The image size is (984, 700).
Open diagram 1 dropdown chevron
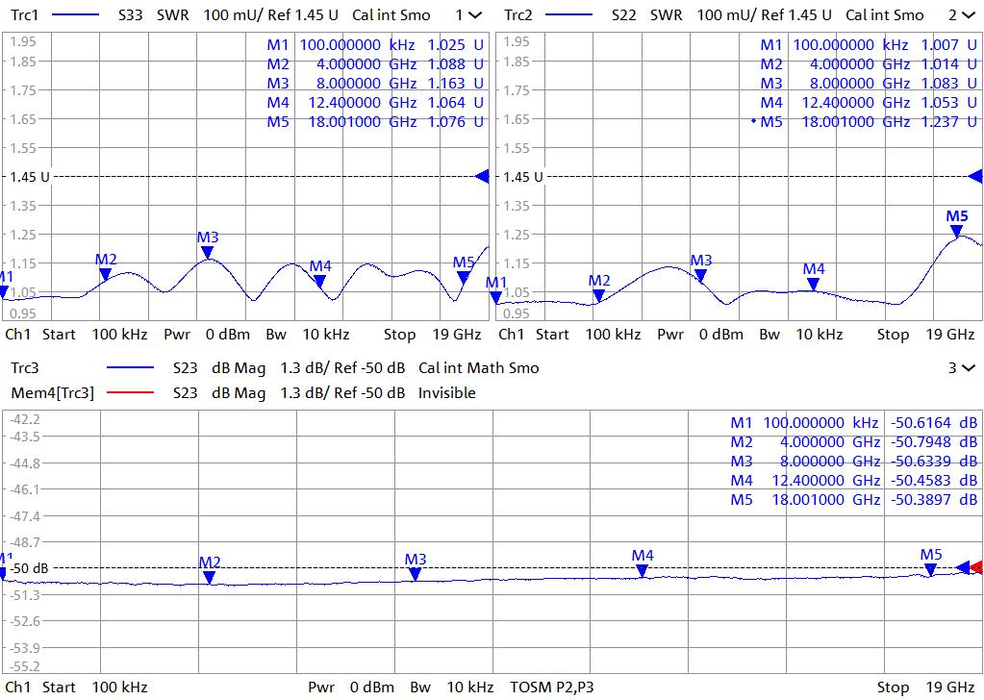pos(474,15)
